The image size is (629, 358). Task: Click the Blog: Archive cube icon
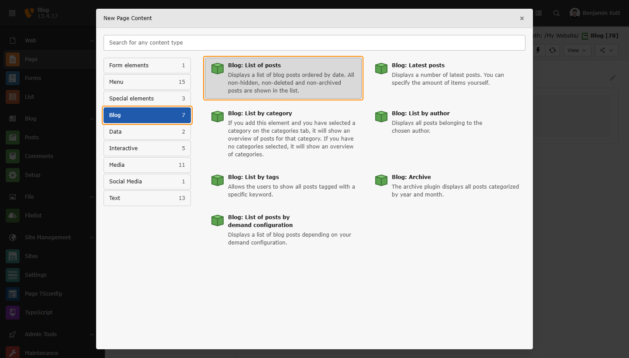pyautogui.click(x=381, y=180)
